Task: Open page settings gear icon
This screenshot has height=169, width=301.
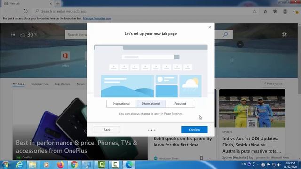Action: click(284, 34)
